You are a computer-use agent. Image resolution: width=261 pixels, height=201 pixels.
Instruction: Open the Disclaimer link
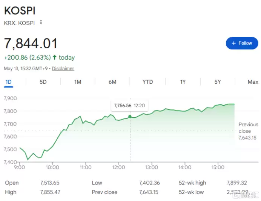pos(63,69)
